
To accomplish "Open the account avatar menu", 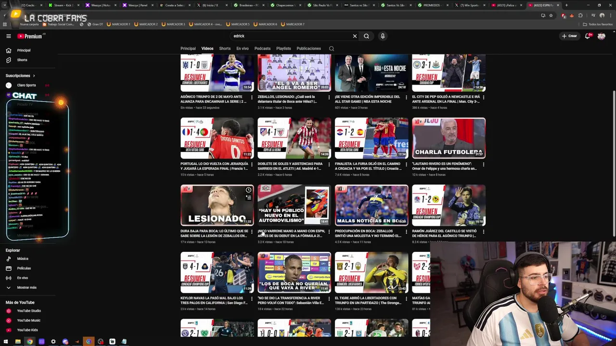I will (601, 36).
